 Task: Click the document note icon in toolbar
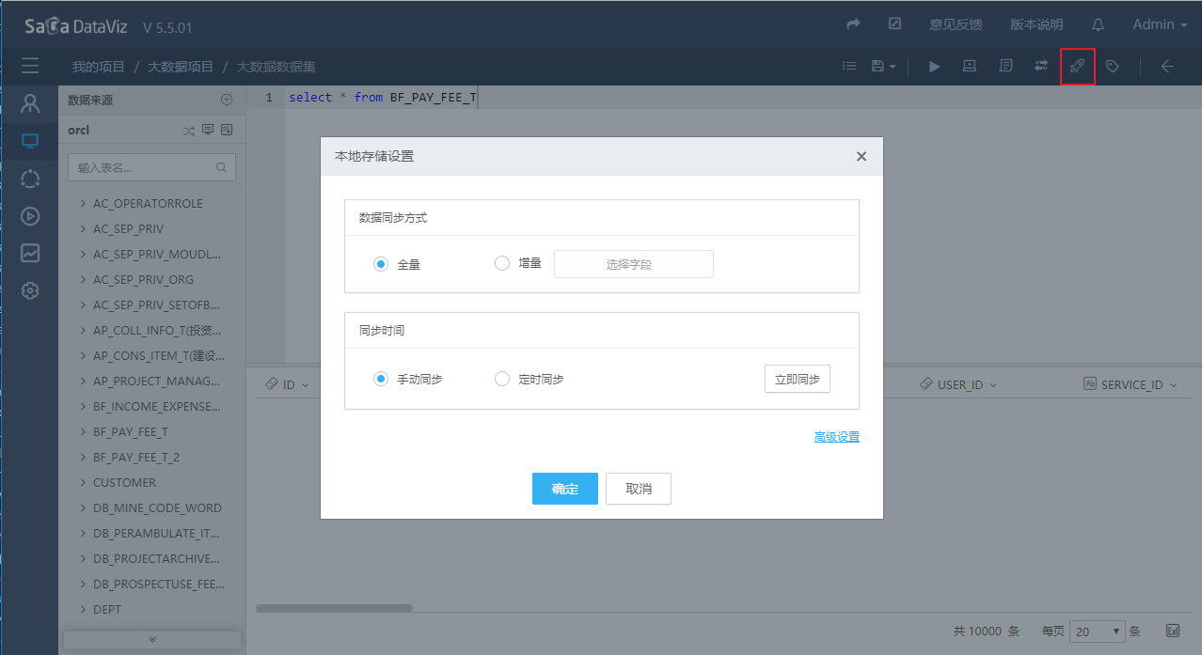(x=1005, y=66)
